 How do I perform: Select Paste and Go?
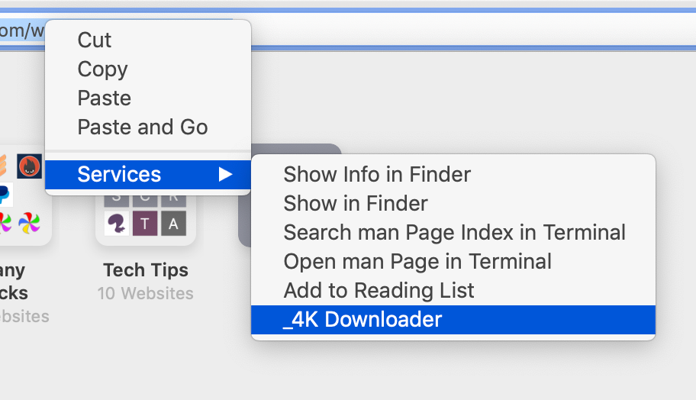tap(148, 127)
